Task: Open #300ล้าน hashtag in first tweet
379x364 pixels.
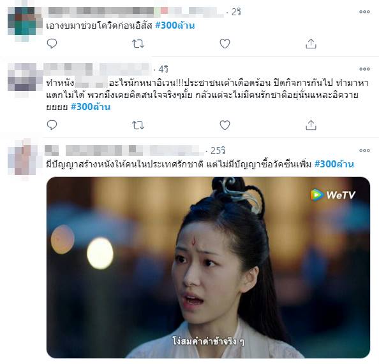Action: (x=175, y=25)
